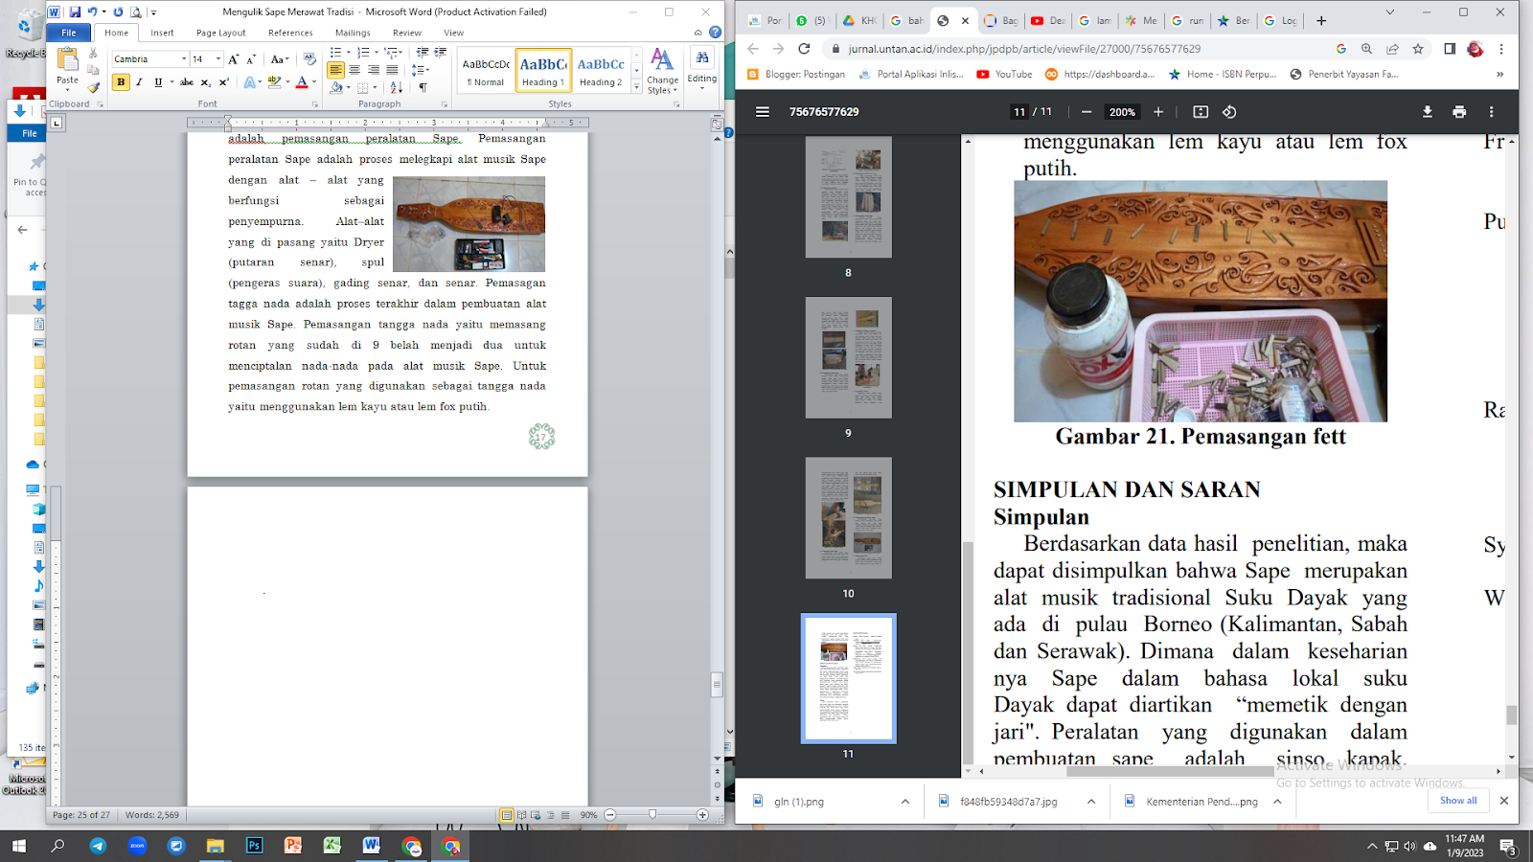The width and height of the screenshot is (1533, 862).
Task: Expand the Styles gallery More arrow
Action: click(x=636, y=87)
